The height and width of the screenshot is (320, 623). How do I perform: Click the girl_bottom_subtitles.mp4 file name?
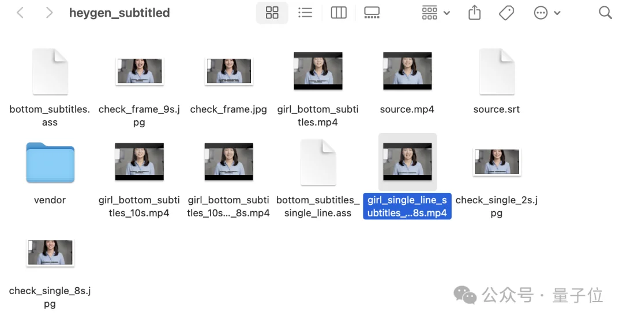pos(318,116)
